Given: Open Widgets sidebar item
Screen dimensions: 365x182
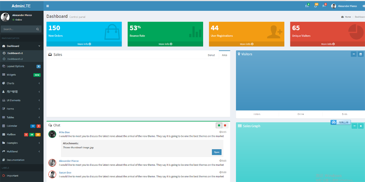Looking at the screenshot, I should click(21, 75).
